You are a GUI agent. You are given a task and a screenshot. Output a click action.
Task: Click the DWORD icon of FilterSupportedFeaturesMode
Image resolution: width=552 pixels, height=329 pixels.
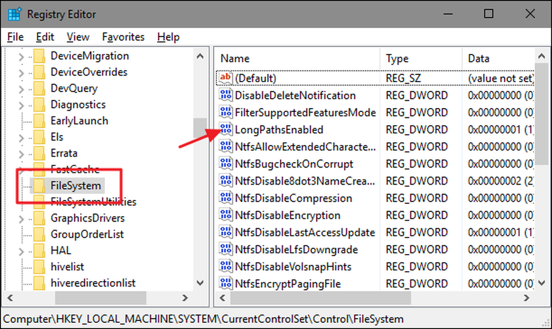point(225,112)
